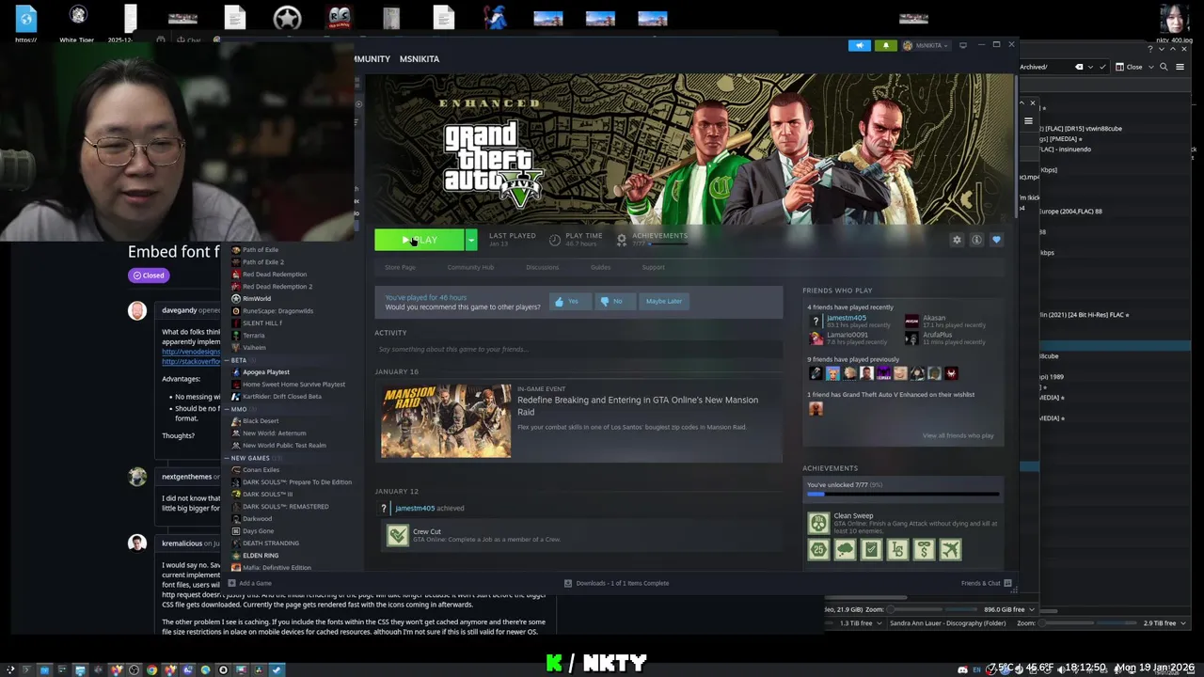This screenshot has width=1204, height=677.
Task: Open the Store Page tab
Action: click(400, 267)
